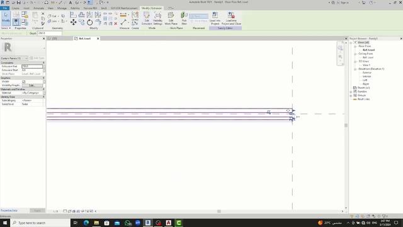Click the Properties palette ribbon icon
The width and height of the screenshot is (403, 227).
click(16, 22)
